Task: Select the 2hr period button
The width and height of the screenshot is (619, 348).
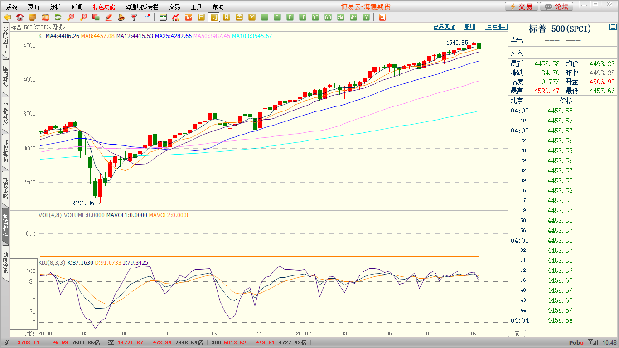Action: coord(341,17)
